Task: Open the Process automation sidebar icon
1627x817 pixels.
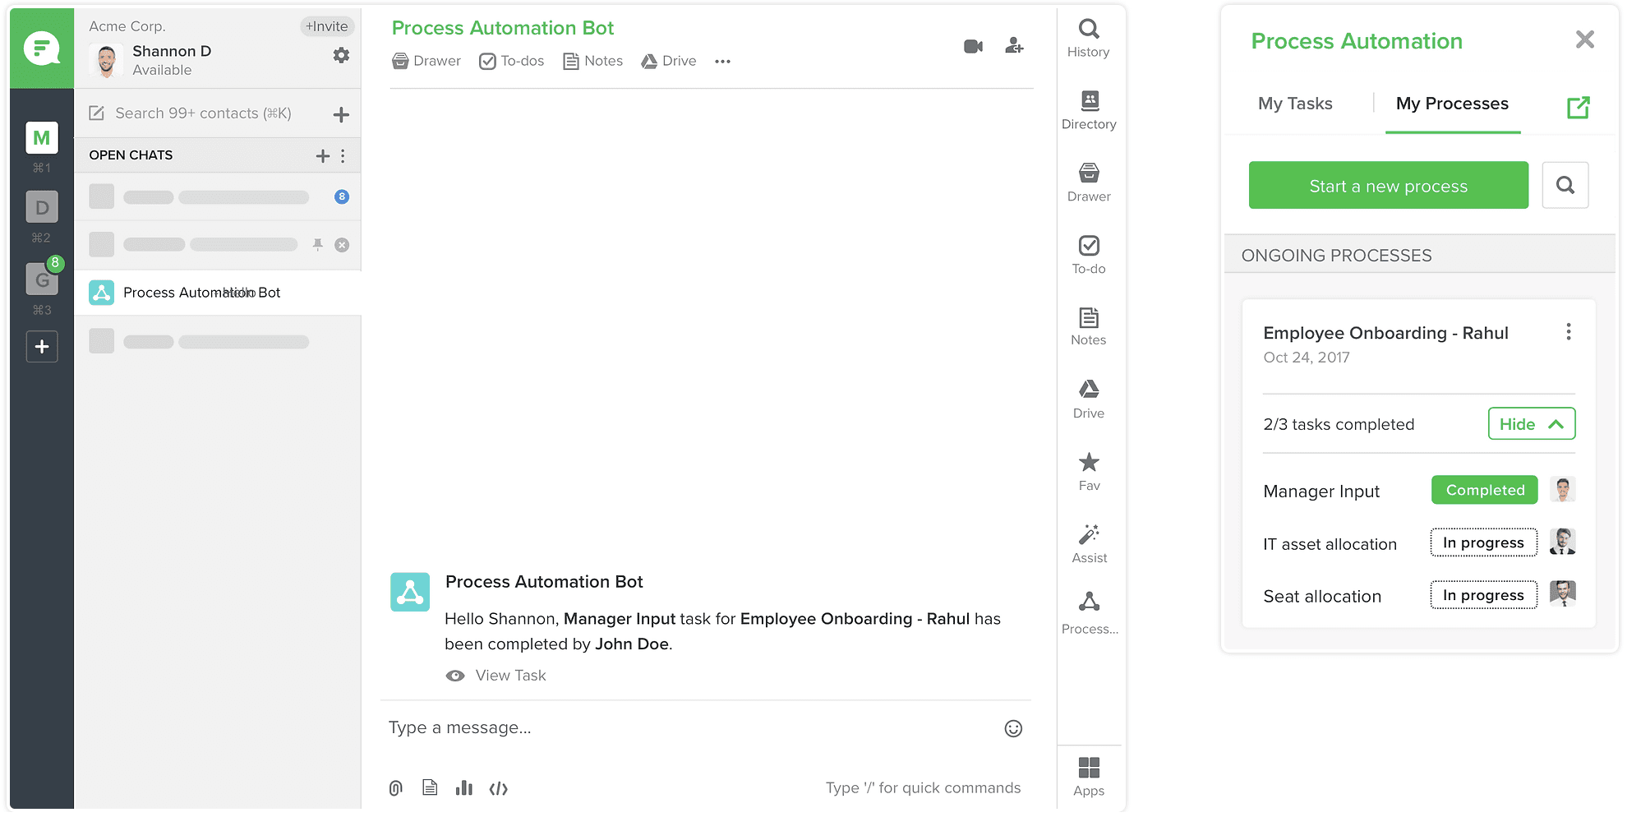Action: click(1090, 614)
